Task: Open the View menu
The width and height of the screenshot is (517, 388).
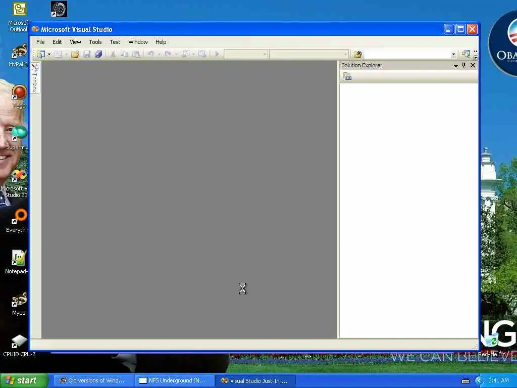Action: coord(75,42)
